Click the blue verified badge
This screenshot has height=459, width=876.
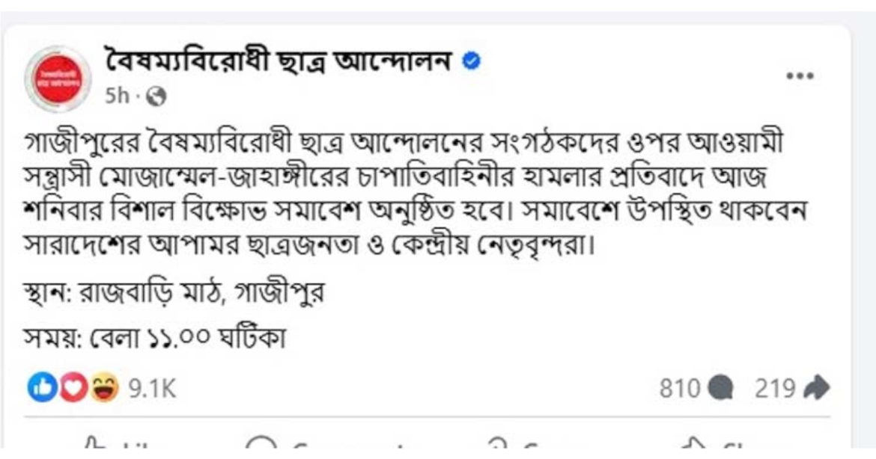tap(471, 62)
